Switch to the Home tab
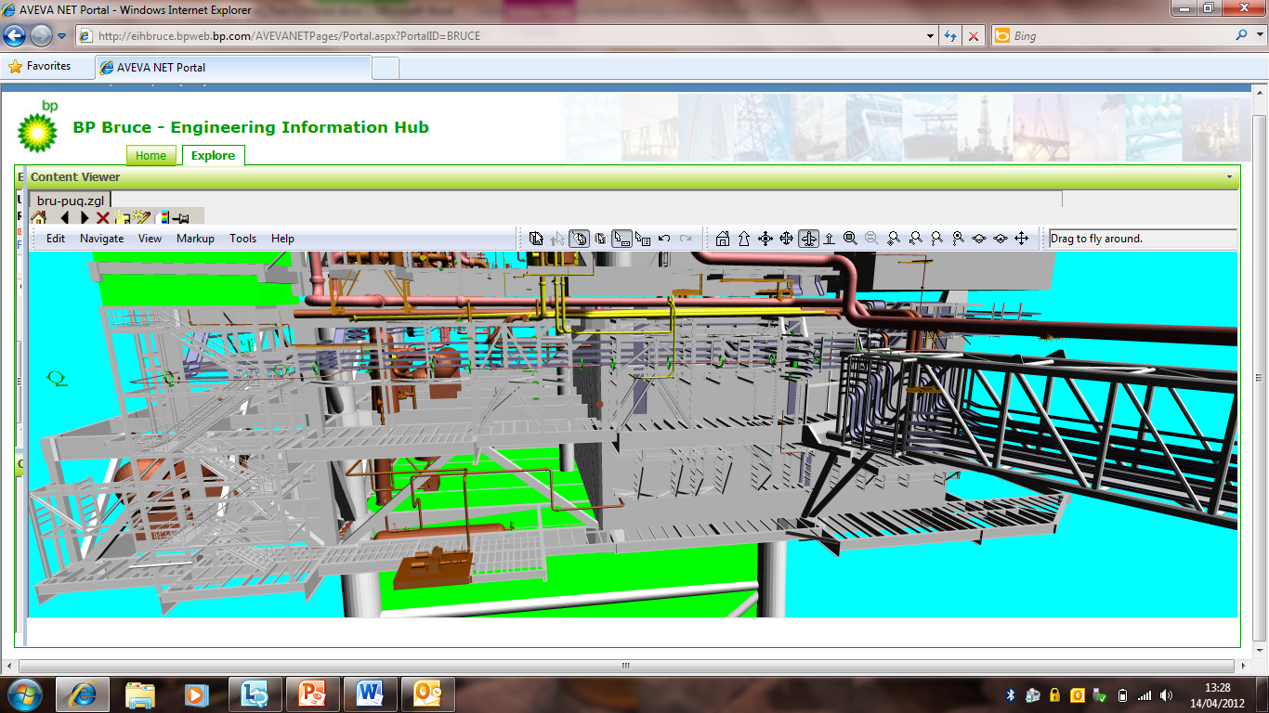This screenshot has width=1269, height=713. pyautogui.click(x=150, y=156)
